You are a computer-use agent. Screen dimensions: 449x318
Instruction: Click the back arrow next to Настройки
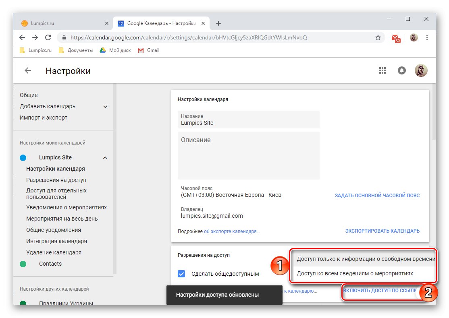tap(27, 70)
